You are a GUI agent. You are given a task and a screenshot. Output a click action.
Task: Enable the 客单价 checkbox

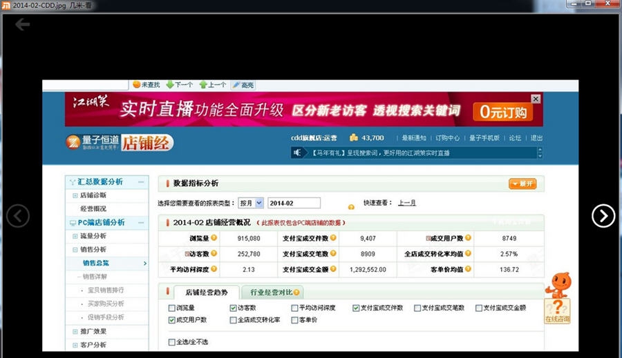(294, 320)
